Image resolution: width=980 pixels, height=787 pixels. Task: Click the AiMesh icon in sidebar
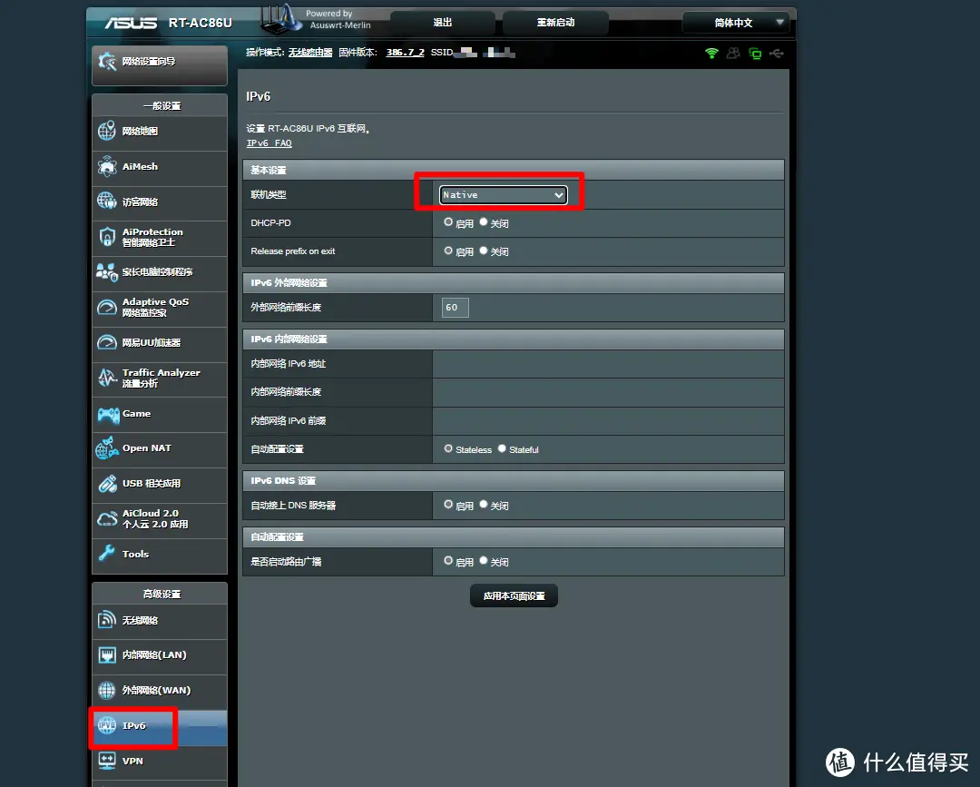pyautogui.click(x=106, y=167)
